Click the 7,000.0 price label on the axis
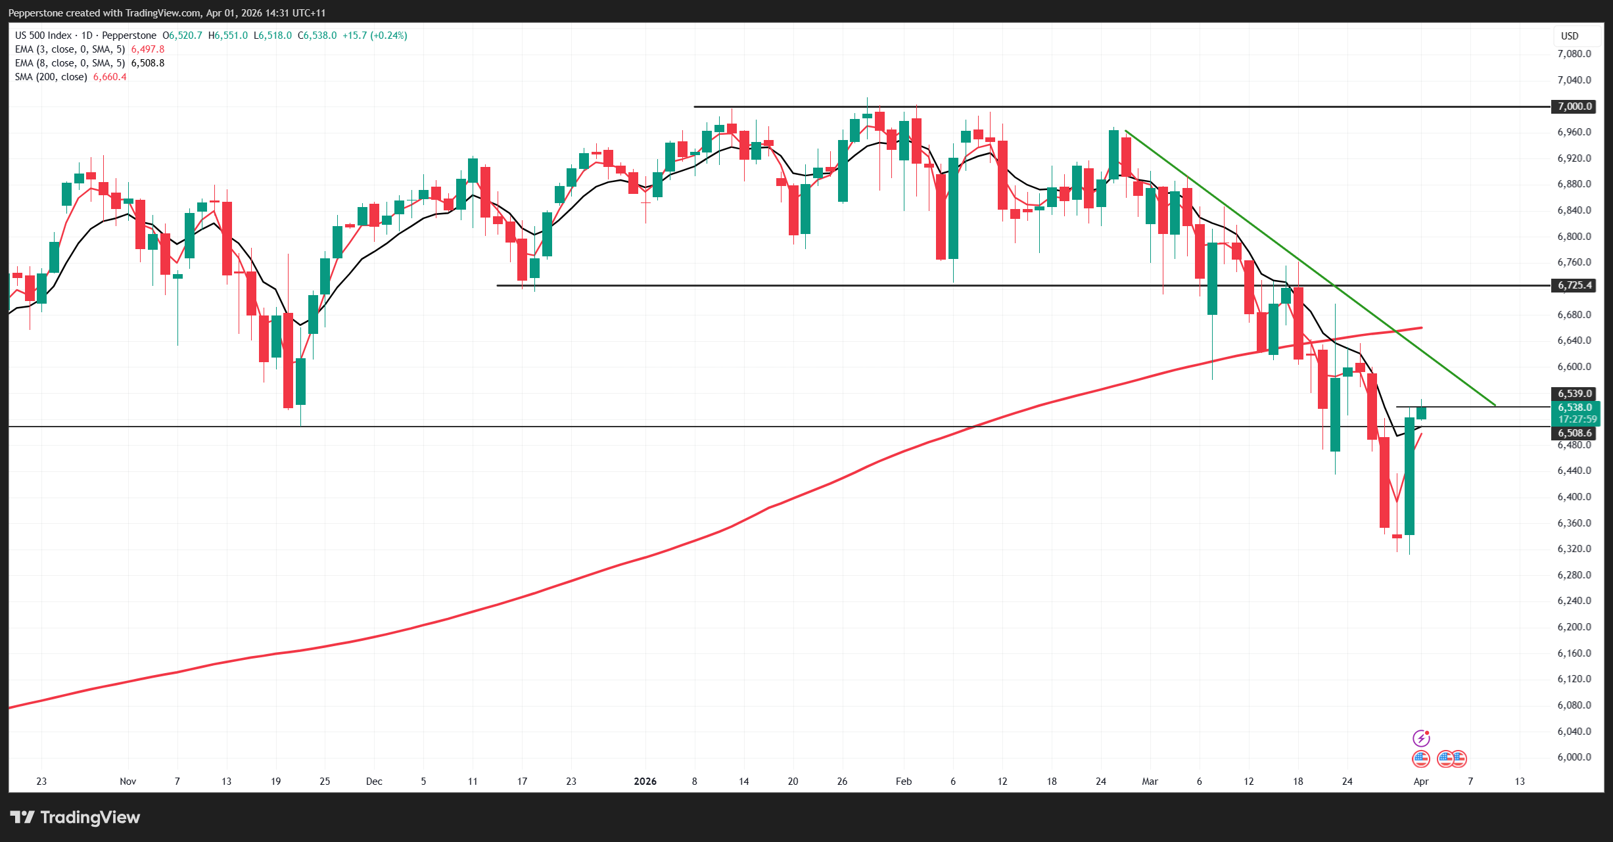1613x842 pixels. [x=1574, y=106]
